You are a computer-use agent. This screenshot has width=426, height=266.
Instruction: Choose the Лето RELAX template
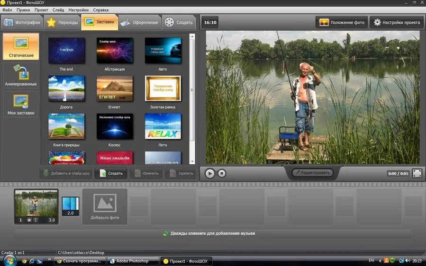click(x=163, y=126)
